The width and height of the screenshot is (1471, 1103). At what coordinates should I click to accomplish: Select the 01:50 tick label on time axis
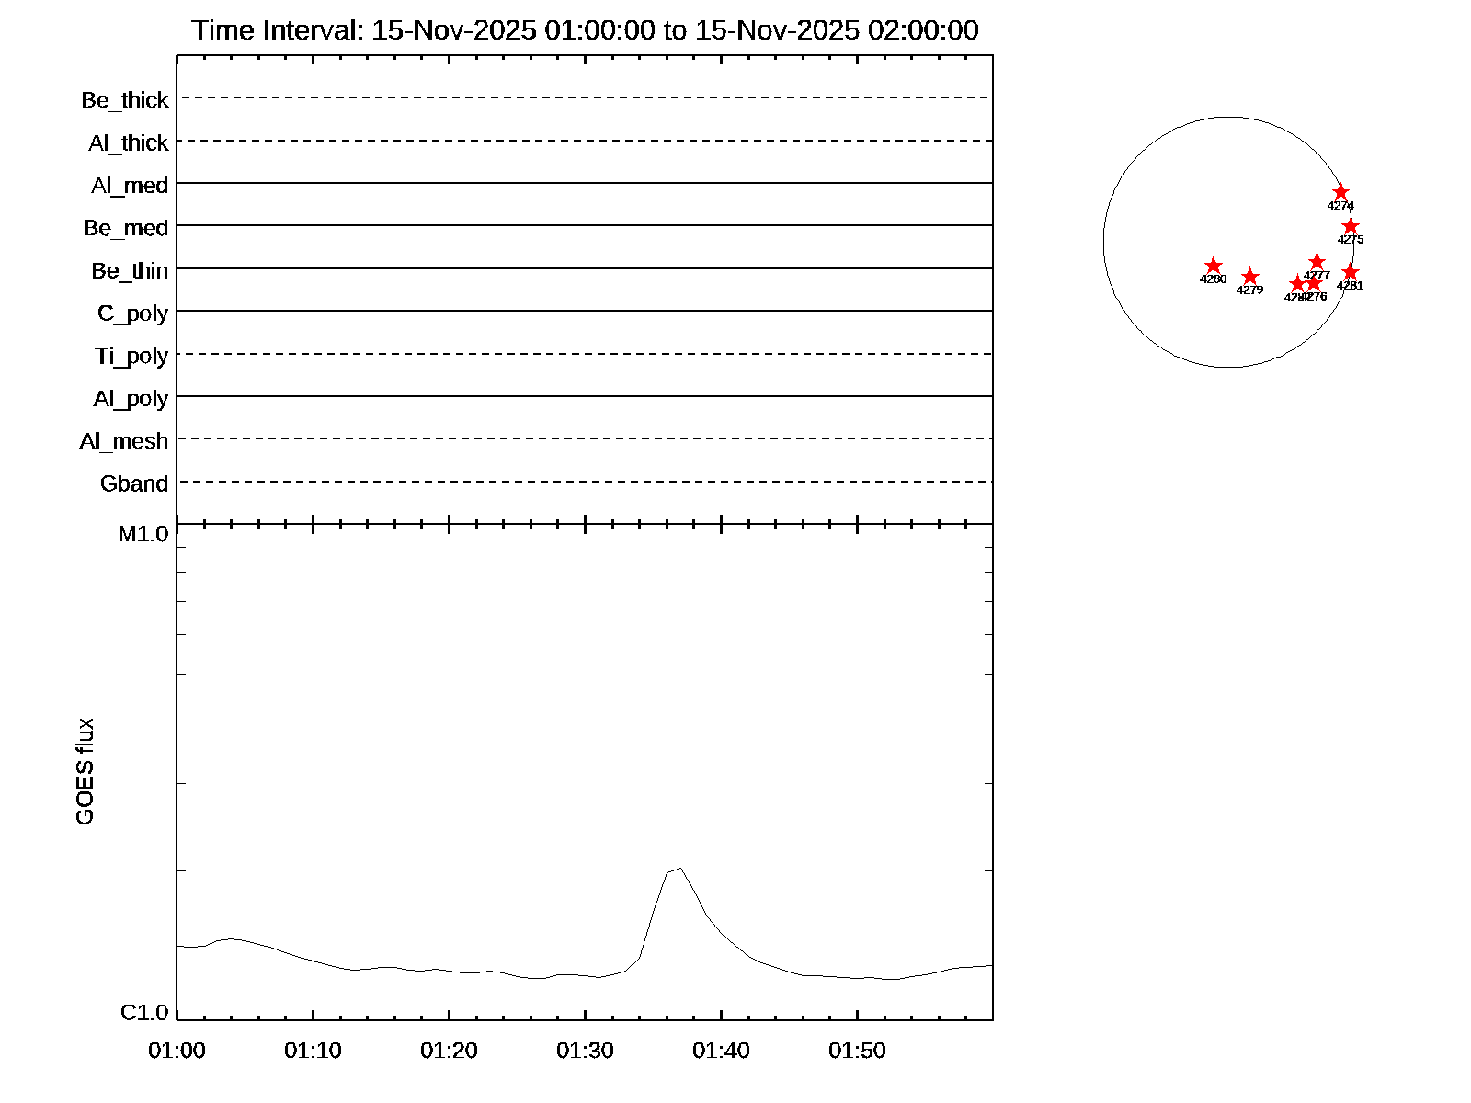click(857, 1050)
